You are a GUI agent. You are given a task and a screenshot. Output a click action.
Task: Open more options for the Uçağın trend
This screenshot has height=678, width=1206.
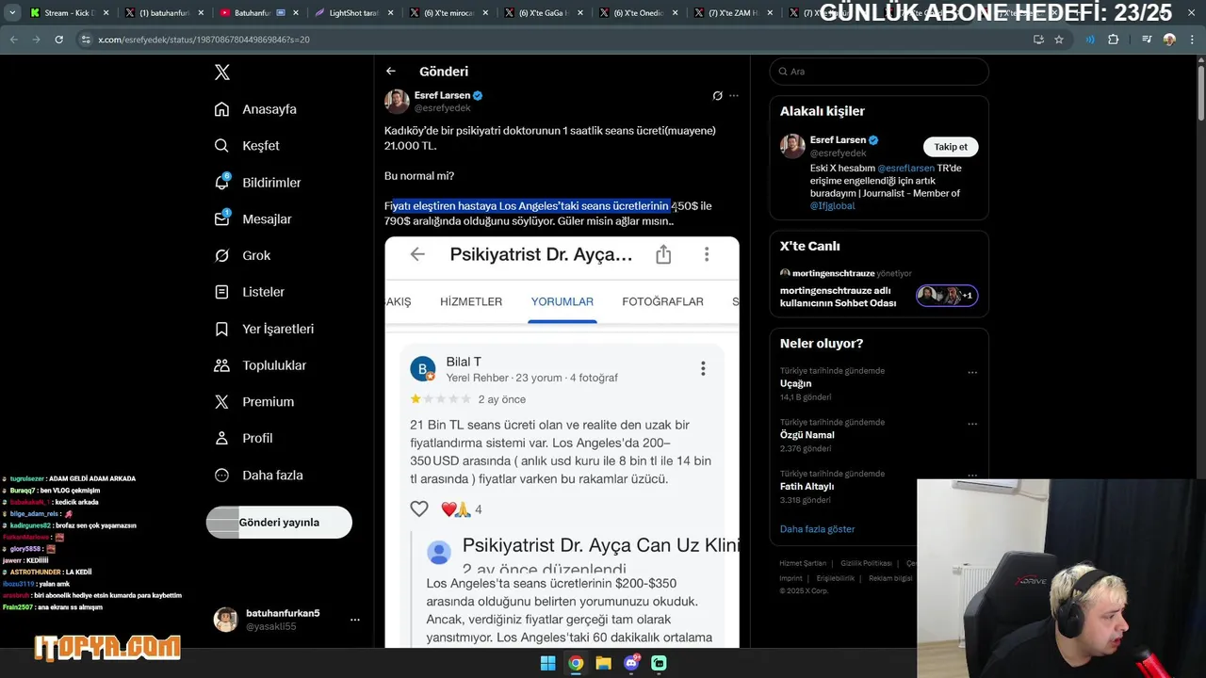(x=972, y=373)
